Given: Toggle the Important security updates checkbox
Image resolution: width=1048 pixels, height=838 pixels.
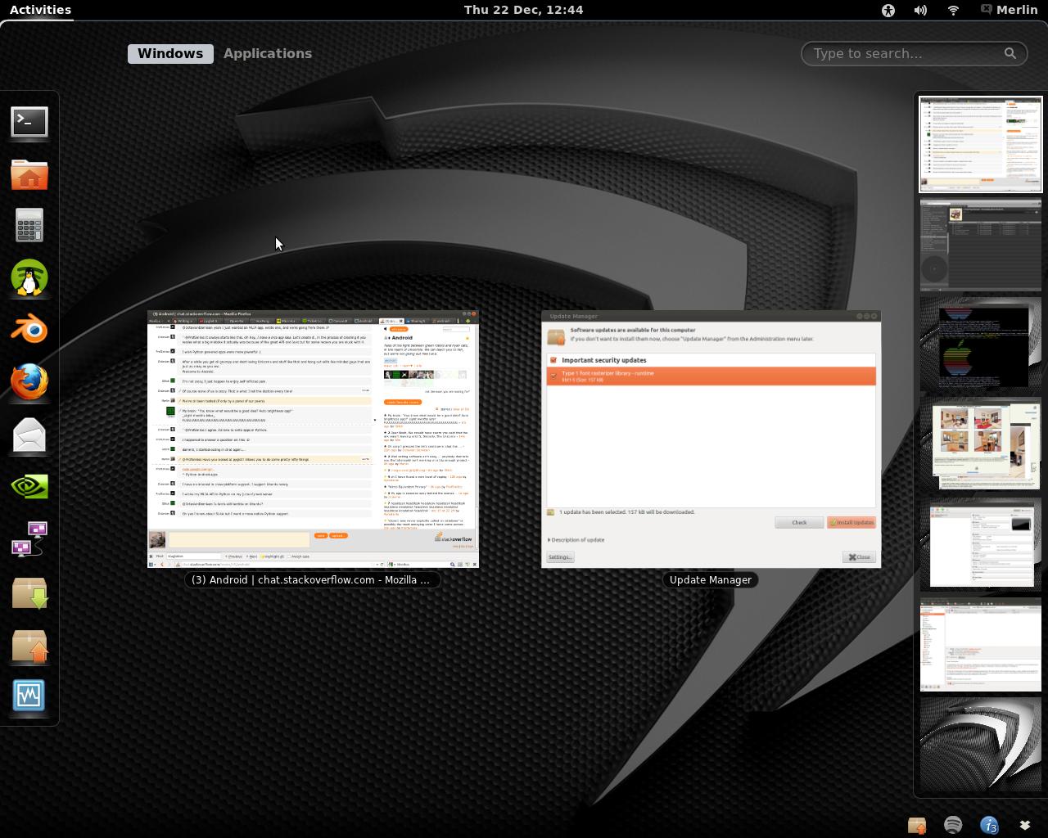Looking at the screenshot, I should [x=553, y=360].
